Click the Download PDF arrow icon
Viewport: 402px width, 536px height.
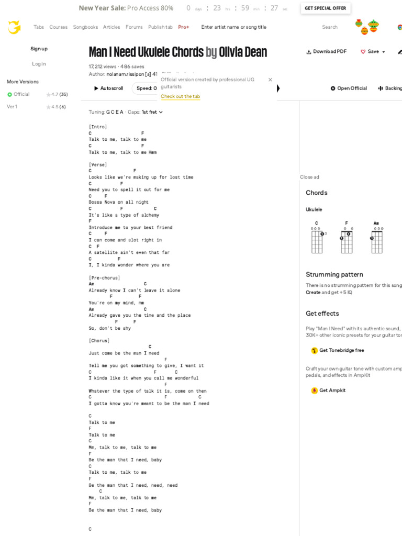(x=309, y=52)
